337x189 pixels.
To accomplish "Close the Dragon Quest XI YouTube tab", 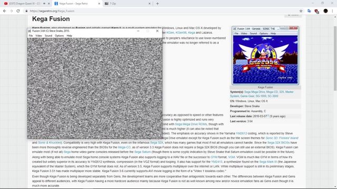I will (49, 4).
